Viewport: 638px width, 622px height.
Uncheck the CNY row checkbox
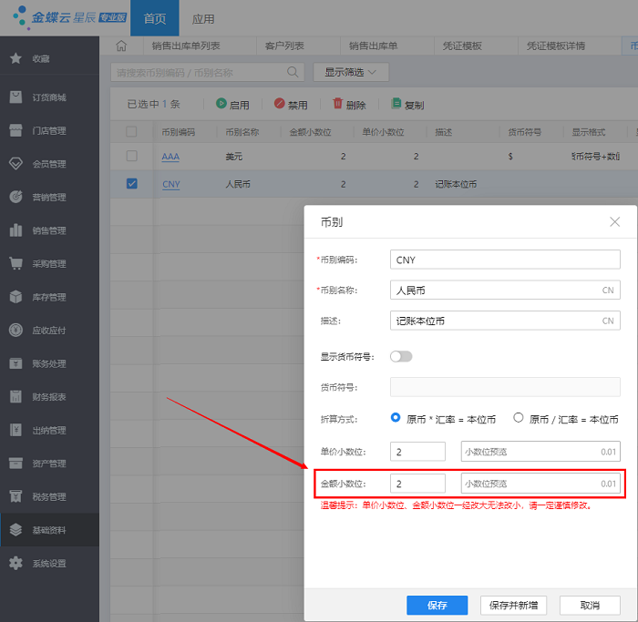click(x=131, y=184)
